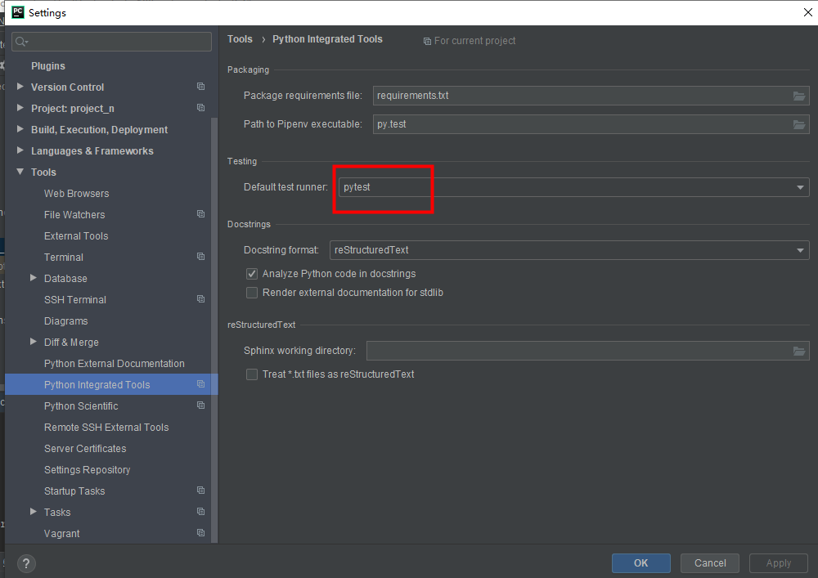Toggle Analyze Python code in docstrings checkbox
Viewport: 818px width, 578px height.
pyautogui.click(x=252, y=274)
